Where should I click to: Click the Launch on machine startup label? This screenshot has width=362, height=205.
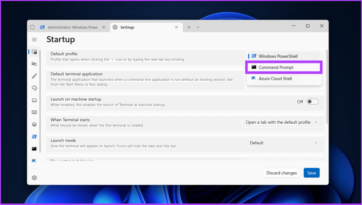[x=76, y=99]
